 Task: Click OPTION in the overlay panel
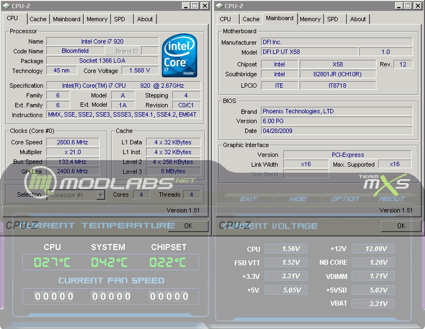click(x=345, y=199)
